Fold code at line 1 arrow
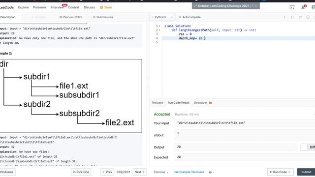 coord(159,26)
